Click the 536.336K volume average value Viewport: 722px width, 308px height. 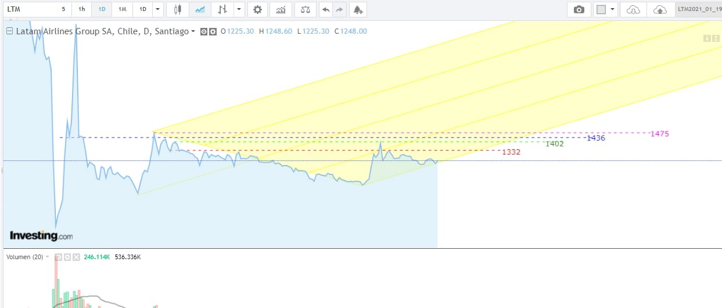coord(128,256)
